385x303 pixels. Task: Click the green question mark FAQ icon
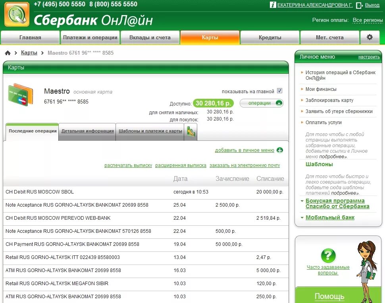328,255
